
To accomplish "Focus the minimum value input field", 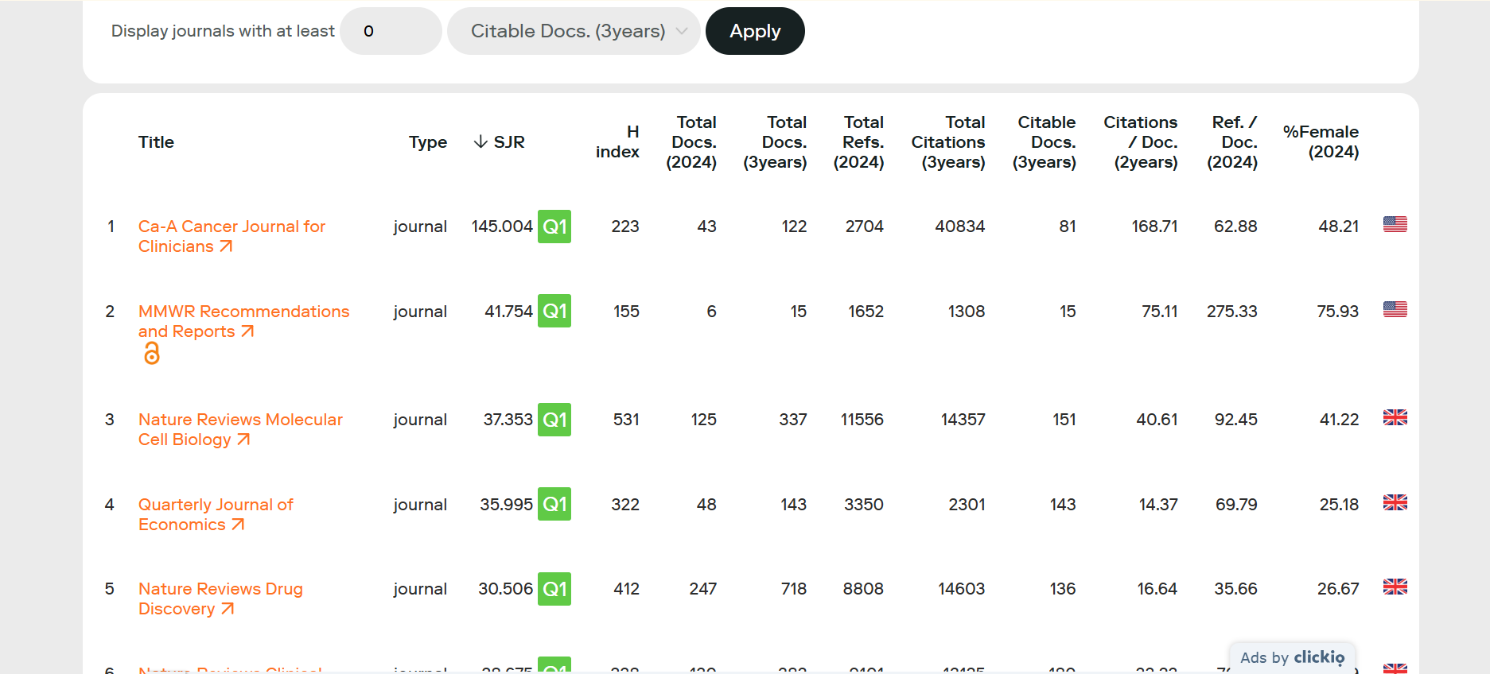I will pyautogui.click(x=390, y=31).
